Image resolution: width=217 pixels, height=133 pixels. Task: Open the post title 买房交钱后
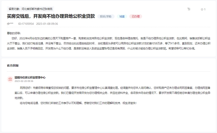tap(51, 16)
